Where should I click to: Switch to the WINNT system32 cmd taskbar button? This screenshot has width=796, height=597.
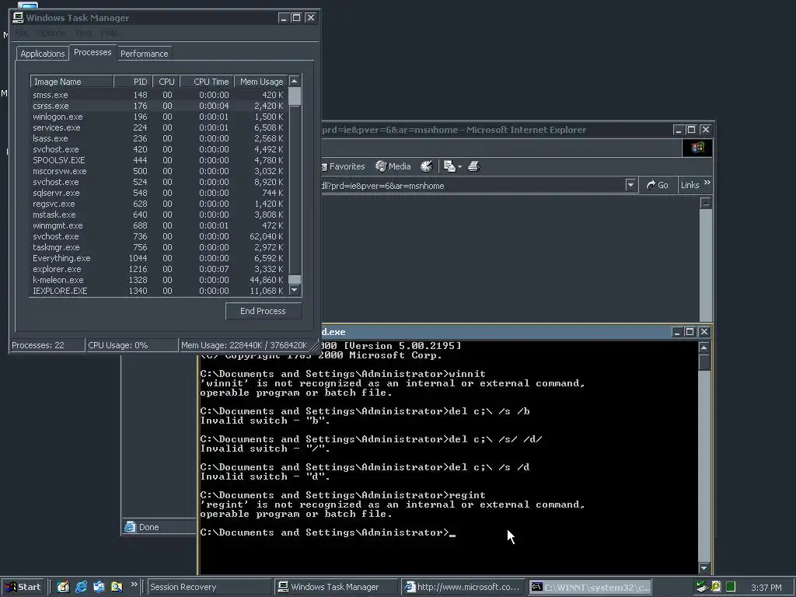590,588
